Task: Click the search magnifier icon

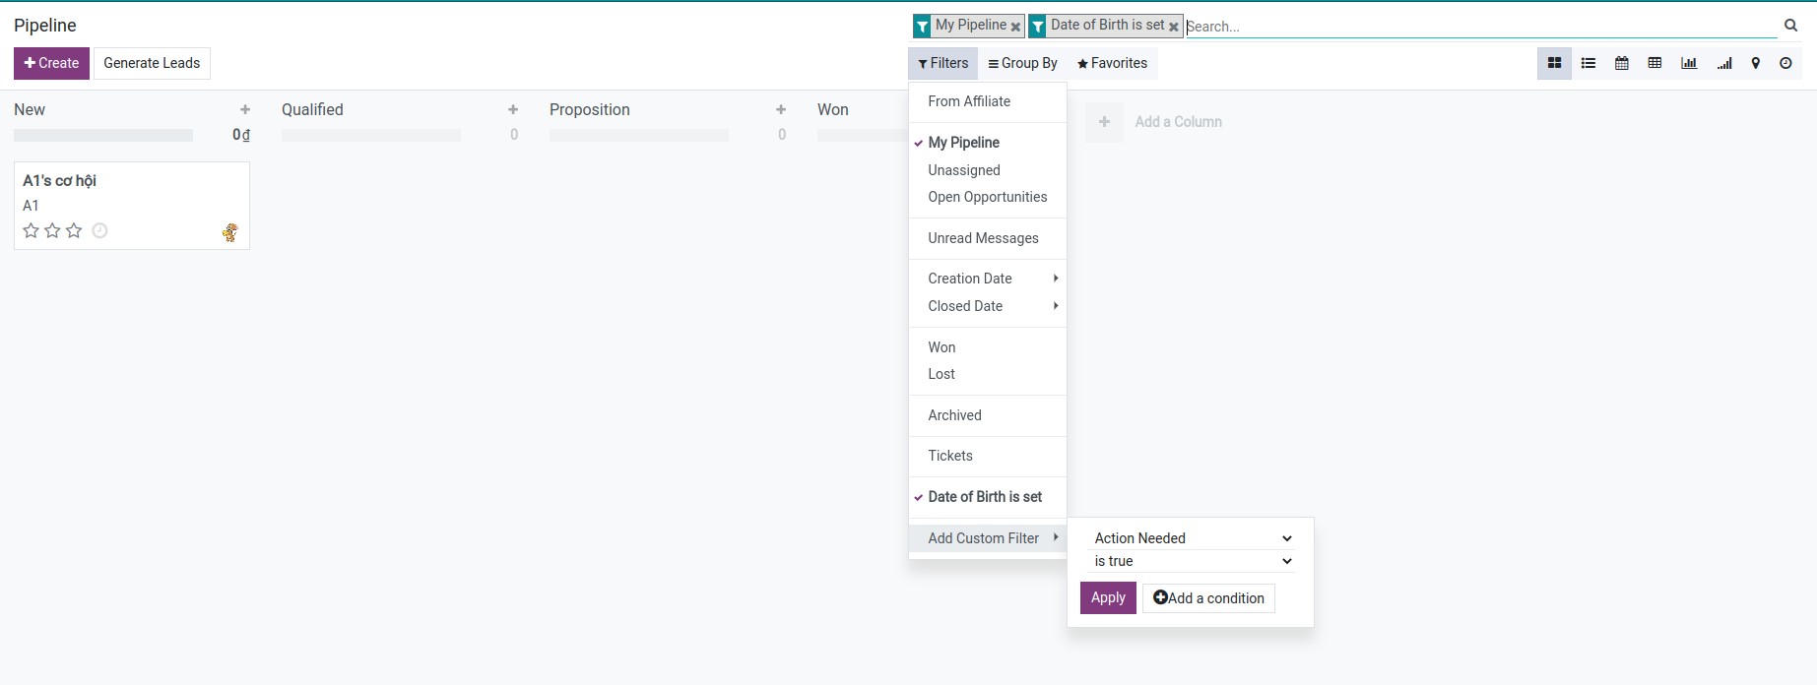Action: [1790, 26]
